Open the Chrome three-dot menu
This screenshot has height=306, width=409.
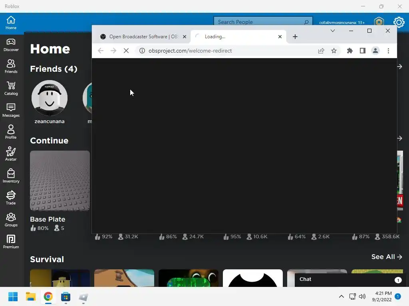click(388, 51)
